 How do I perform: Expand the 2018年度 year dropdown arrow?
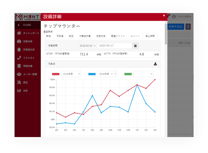point(115,74)
